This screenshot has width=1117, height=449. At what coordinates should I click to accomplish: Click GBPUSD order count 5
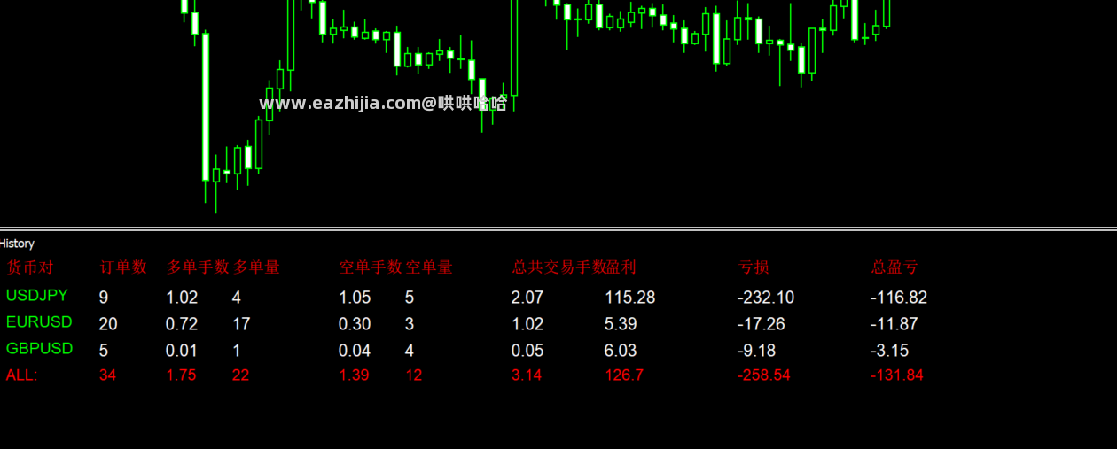[x=104, y=351]
